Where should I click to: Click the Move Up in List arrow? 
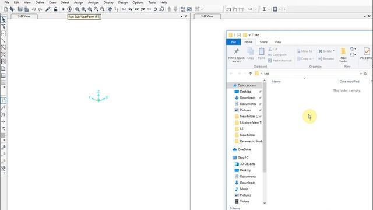tap(169, 9)
